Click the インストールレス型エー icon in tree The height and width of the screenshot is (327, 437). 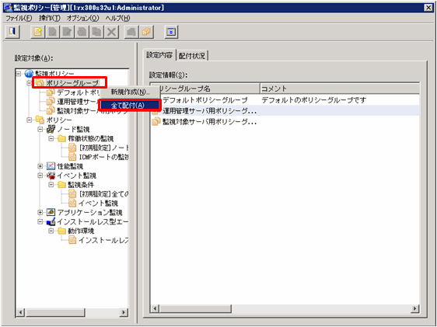click(51, 221)
